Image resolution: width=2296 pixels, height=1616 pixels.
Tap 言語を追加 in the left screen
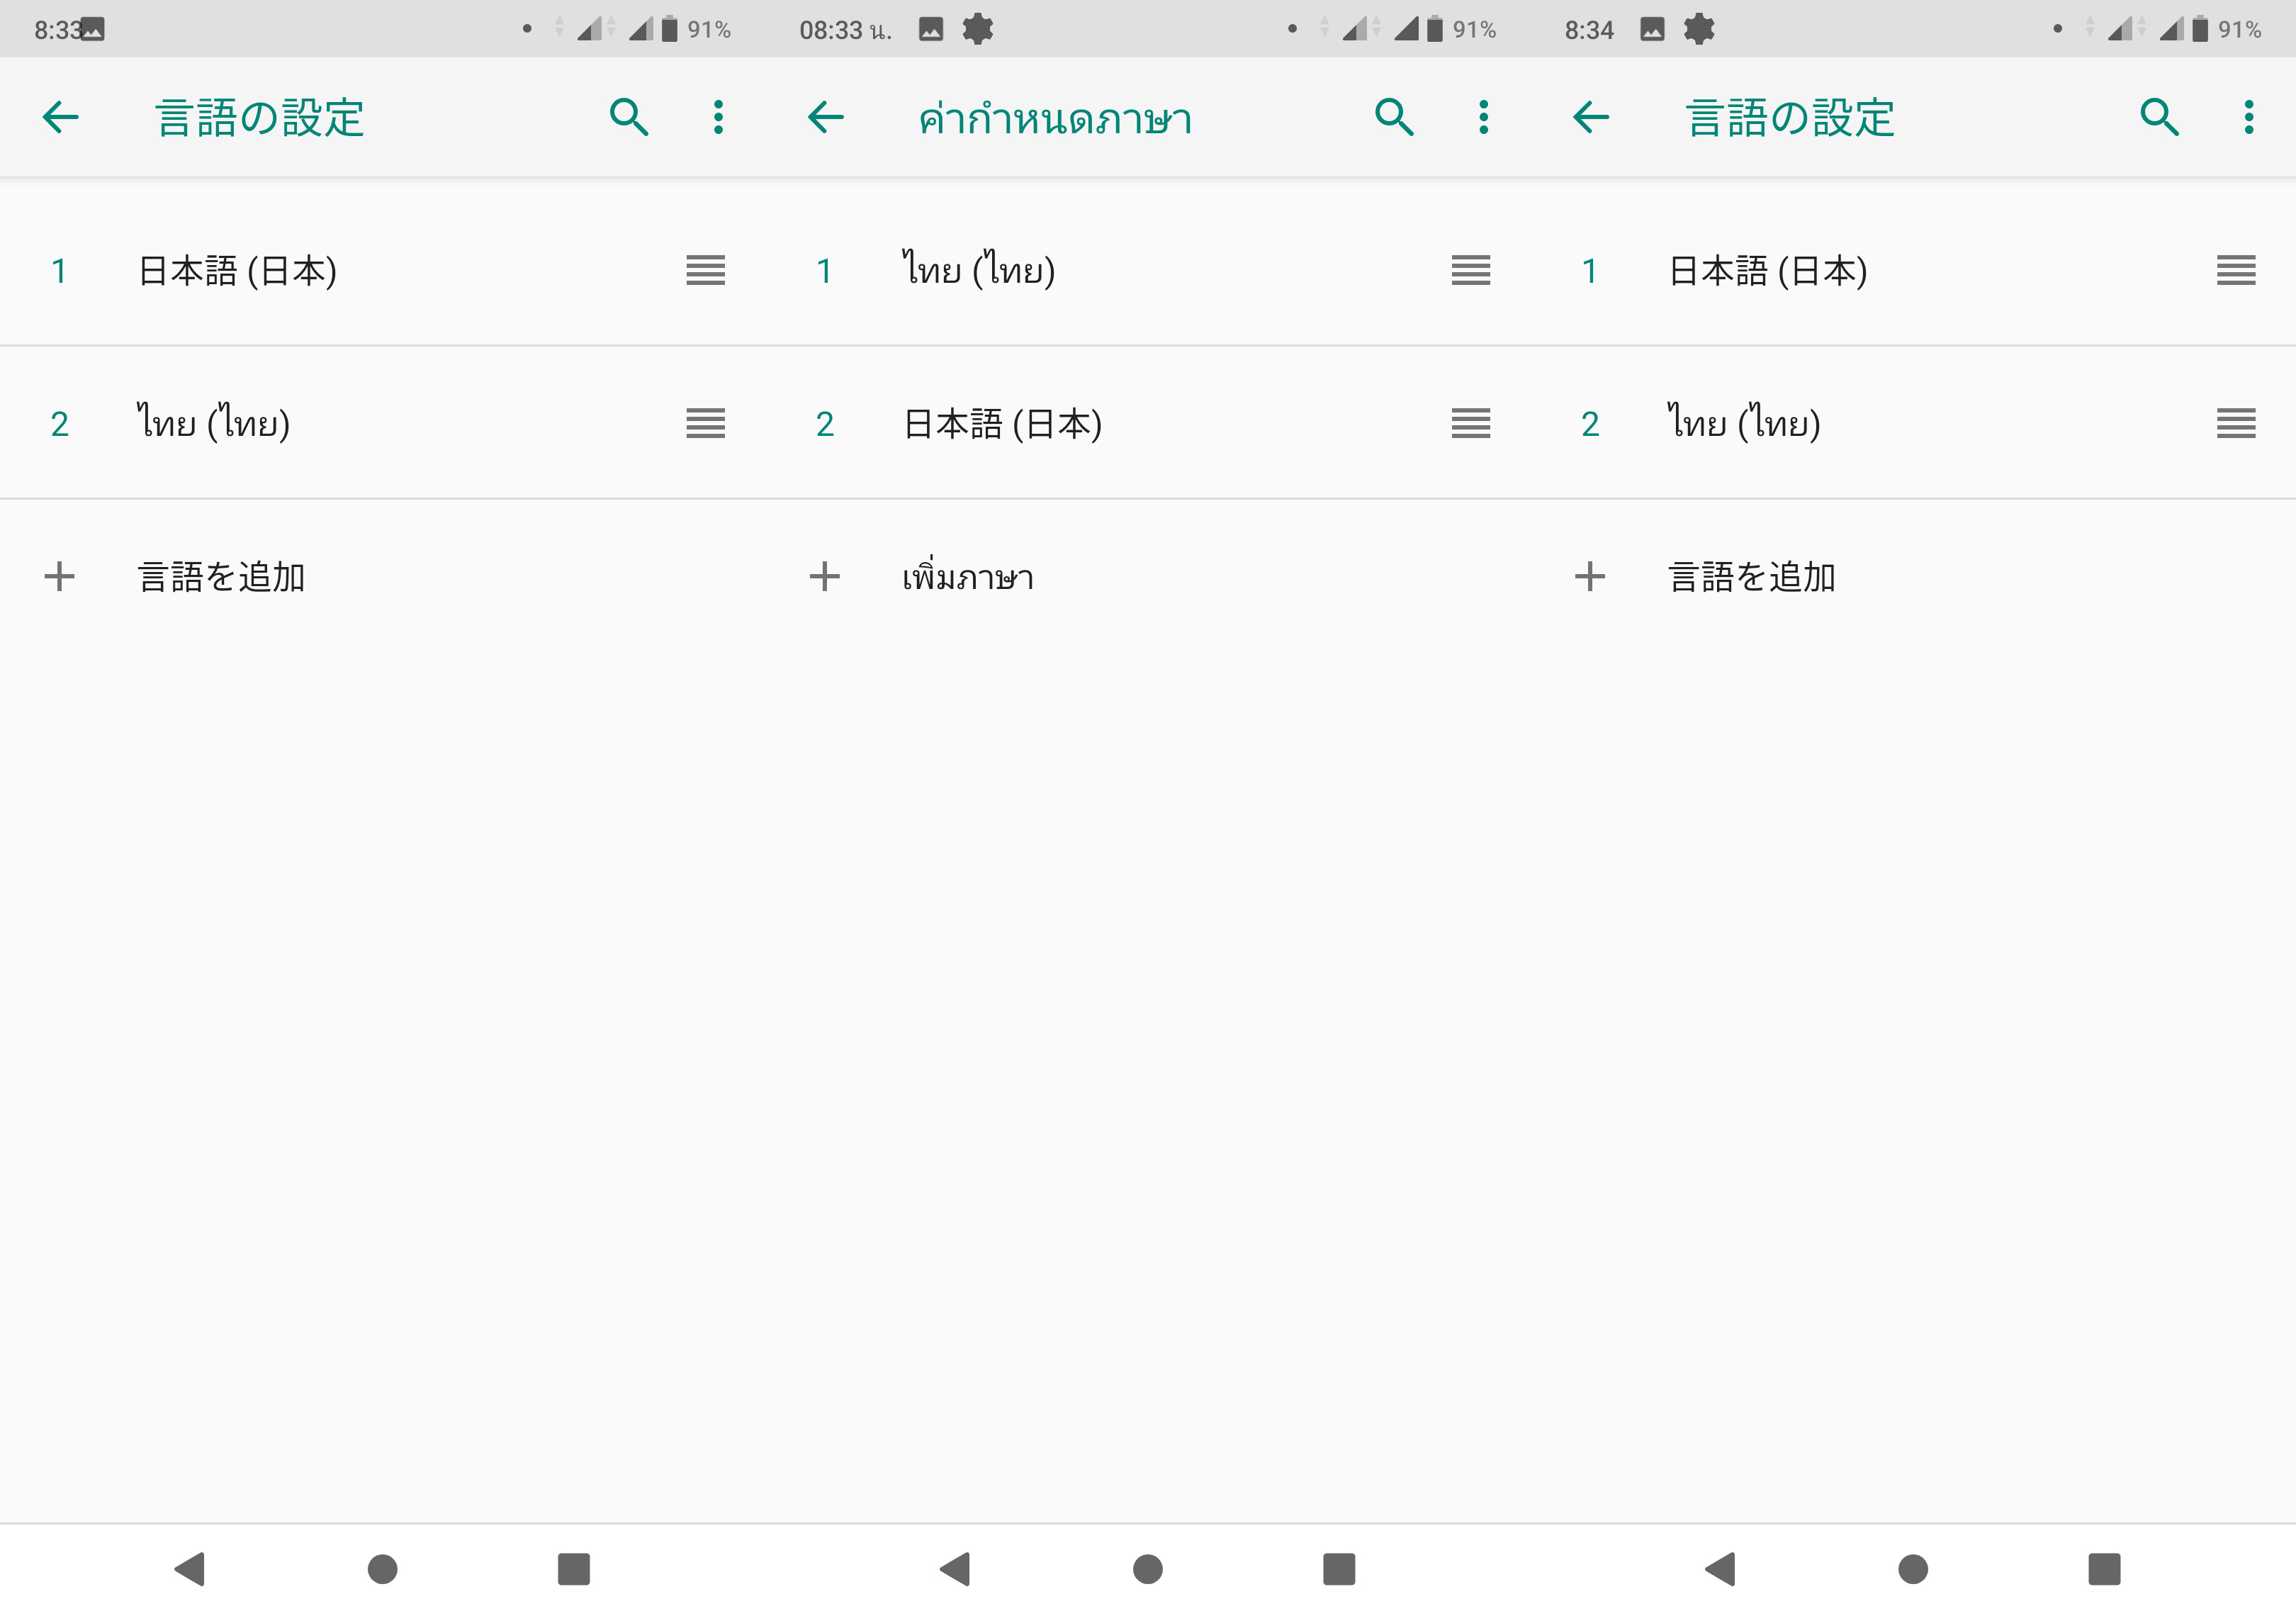point(221,577)
